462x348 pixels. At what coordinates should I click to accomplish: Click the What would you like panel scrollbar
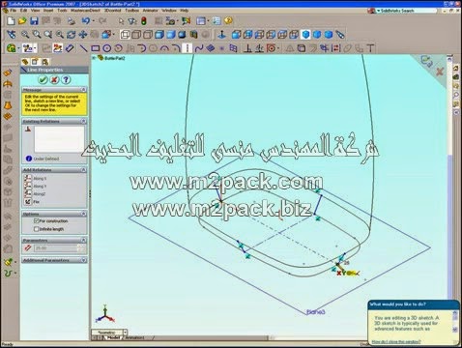(x=455, y=321)
